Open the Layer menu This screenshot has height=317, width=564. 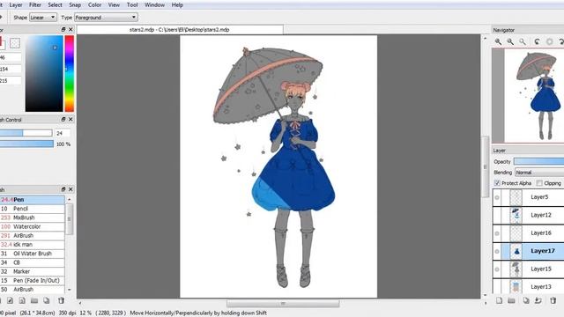(16, 5)
